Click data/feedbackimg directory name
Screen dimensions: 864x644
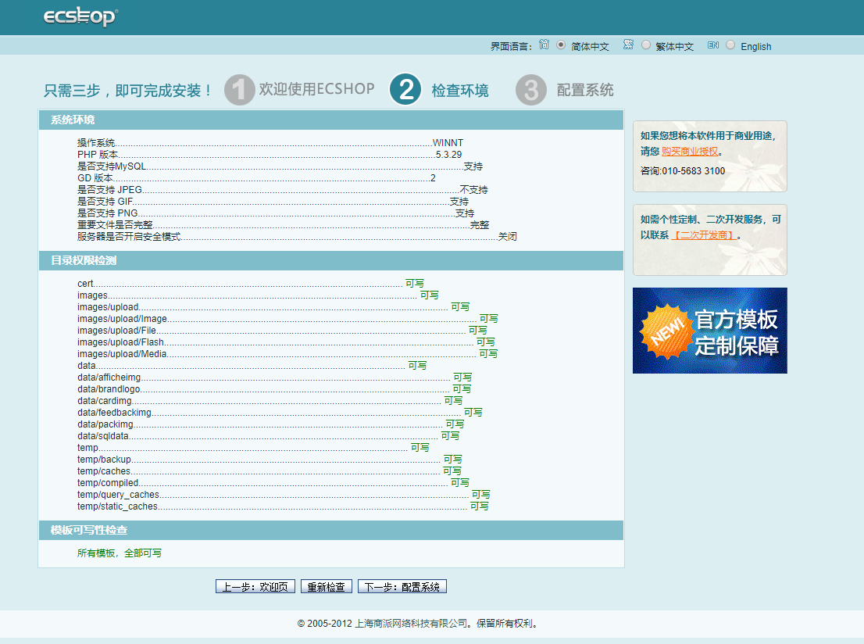click(x=114, y=413)
